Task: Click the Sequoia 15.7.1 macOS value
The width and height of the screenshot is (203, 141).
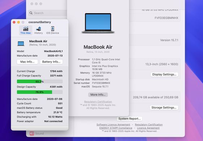Action: coord(100,86)
